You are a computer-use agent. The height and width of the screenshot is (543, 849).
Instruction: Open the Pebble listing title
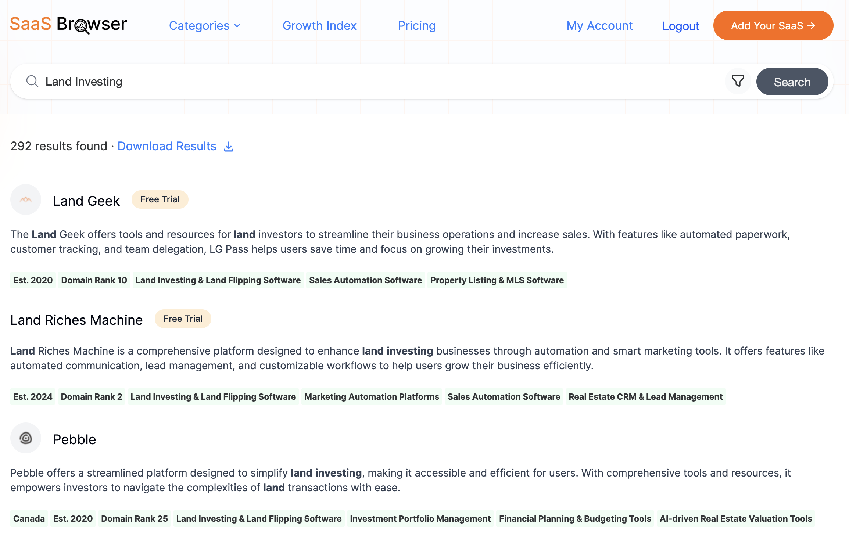[x=74, y=439]
